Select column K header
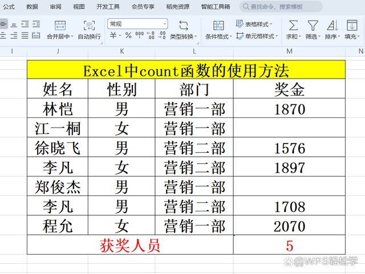Viewport: 365px width, 274px height. [122, 52]
